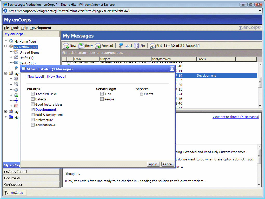Close the Attach Labels dialog with X
265x199 pixels.
coord(172,69)
